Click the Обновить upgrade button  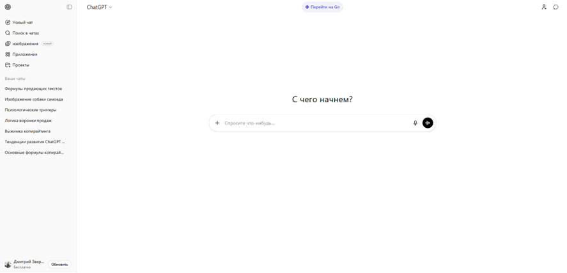pos(59,264)
